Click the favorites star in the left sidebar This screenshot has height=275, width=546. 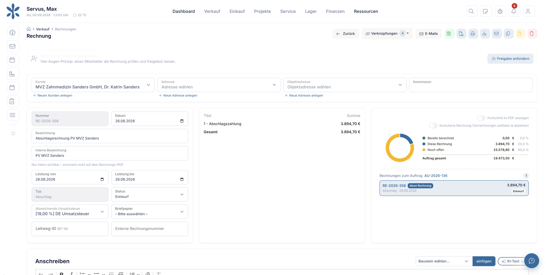tap(13, 133)
